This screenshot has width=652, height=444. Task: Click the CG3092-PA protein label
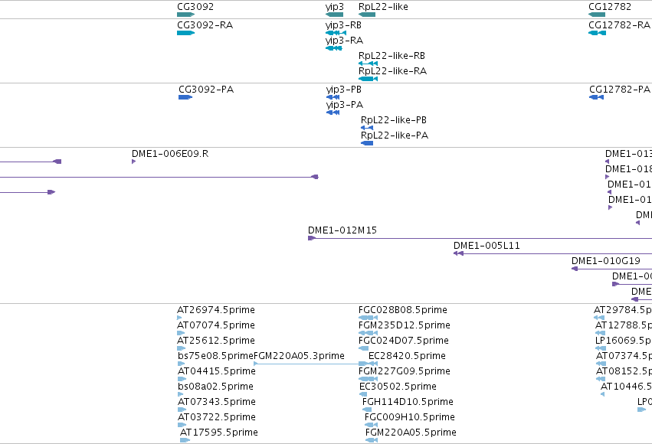[x=206, y=90]
